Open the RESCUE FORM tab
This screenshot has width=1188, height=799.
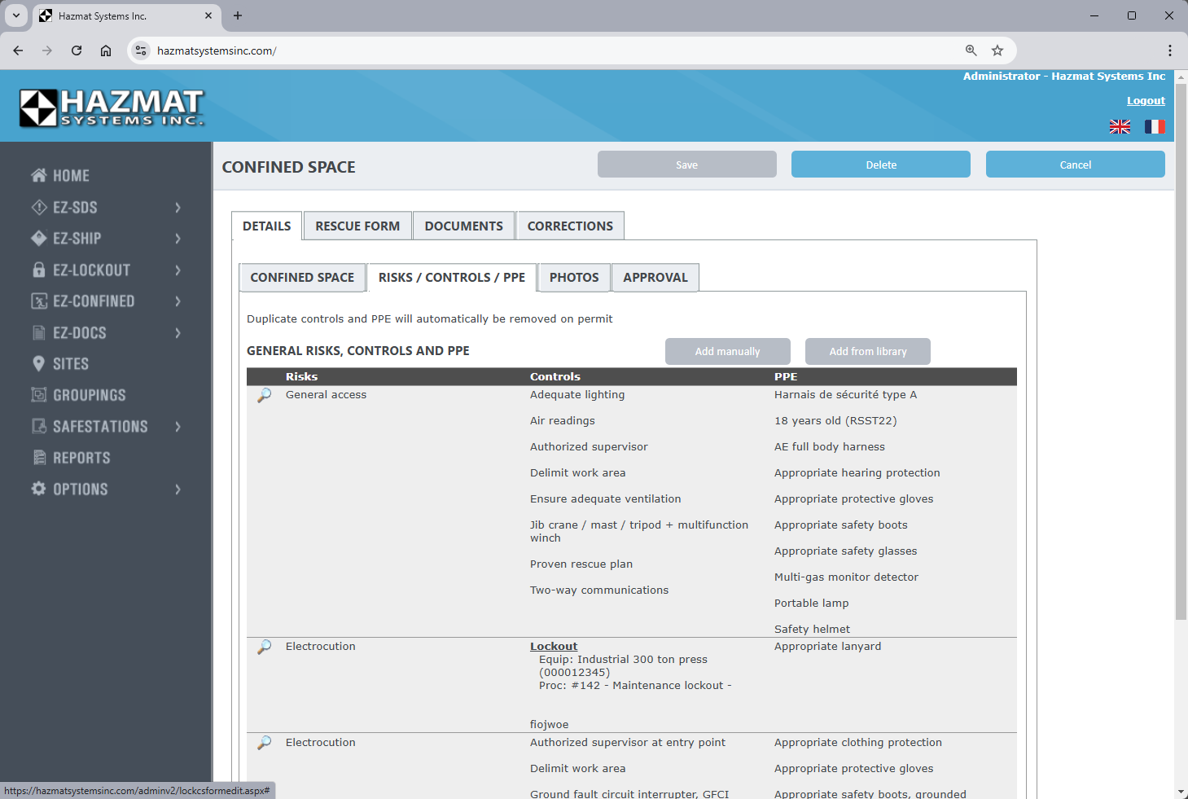point(357,226)
